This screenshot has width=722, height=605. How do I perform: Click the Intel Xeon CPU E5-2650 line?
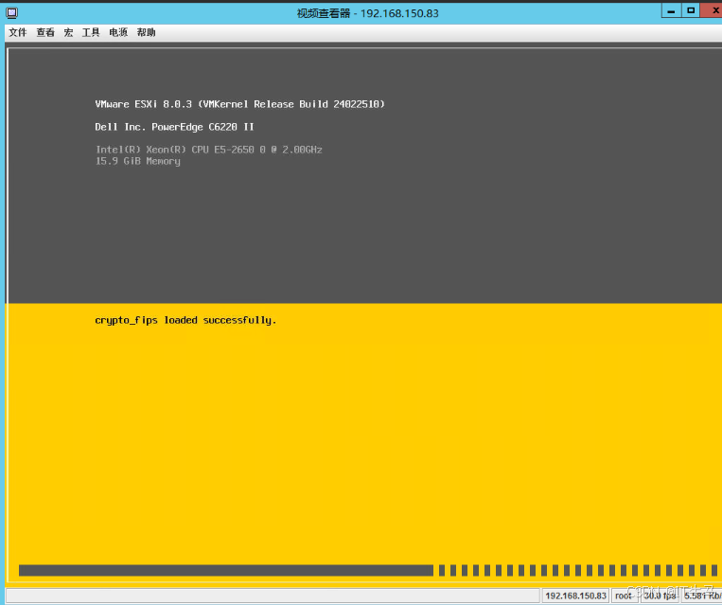pos(208,150)
